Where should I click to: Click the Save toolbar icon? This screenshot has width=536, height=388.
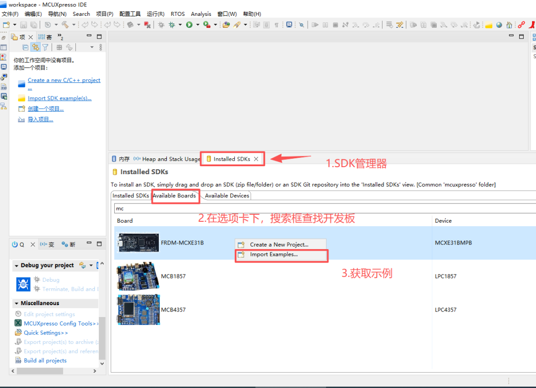(x=24, y=25)
